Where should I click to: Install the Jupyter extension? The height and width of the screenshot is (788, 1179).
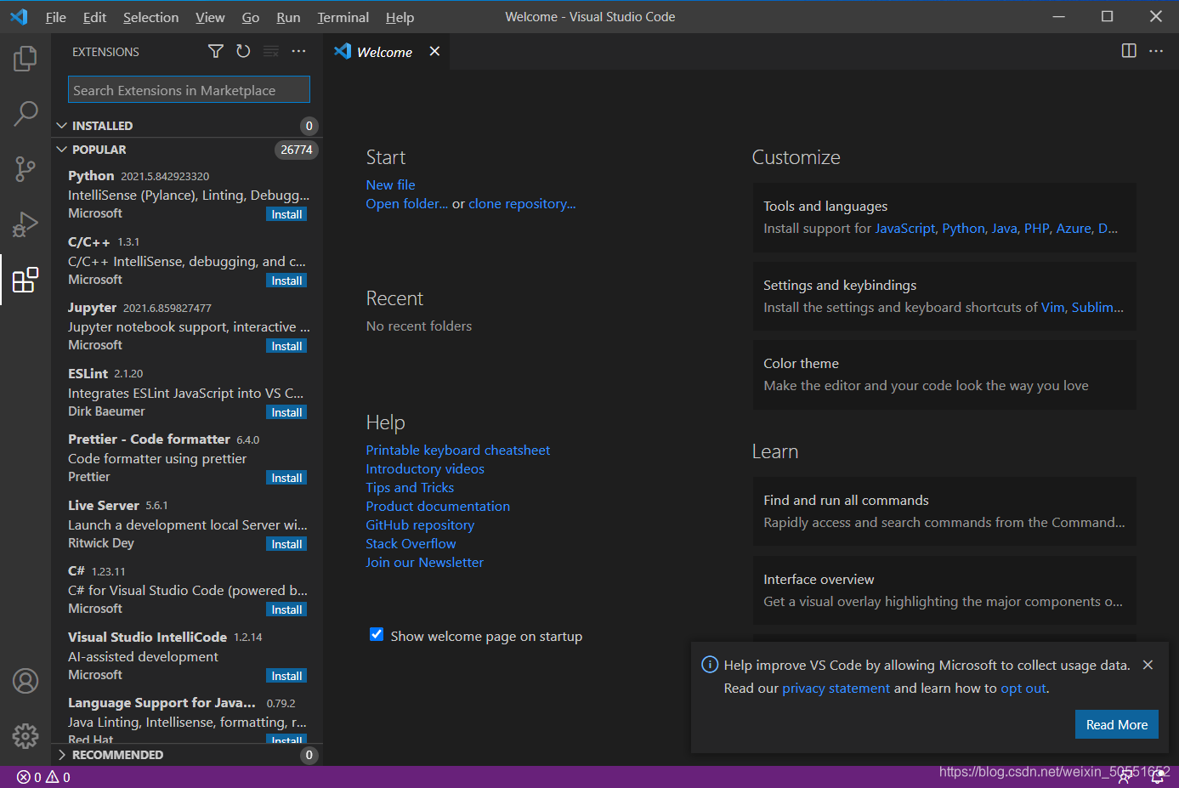pyautogui.click(x=286, y=346)
